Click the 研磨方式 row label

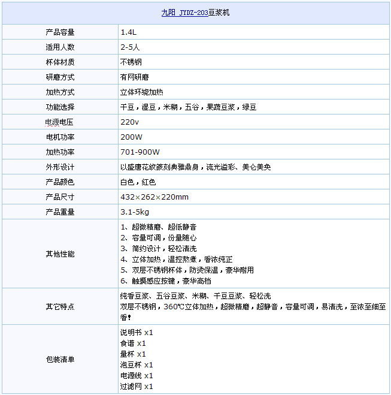[x=60, y=77]
